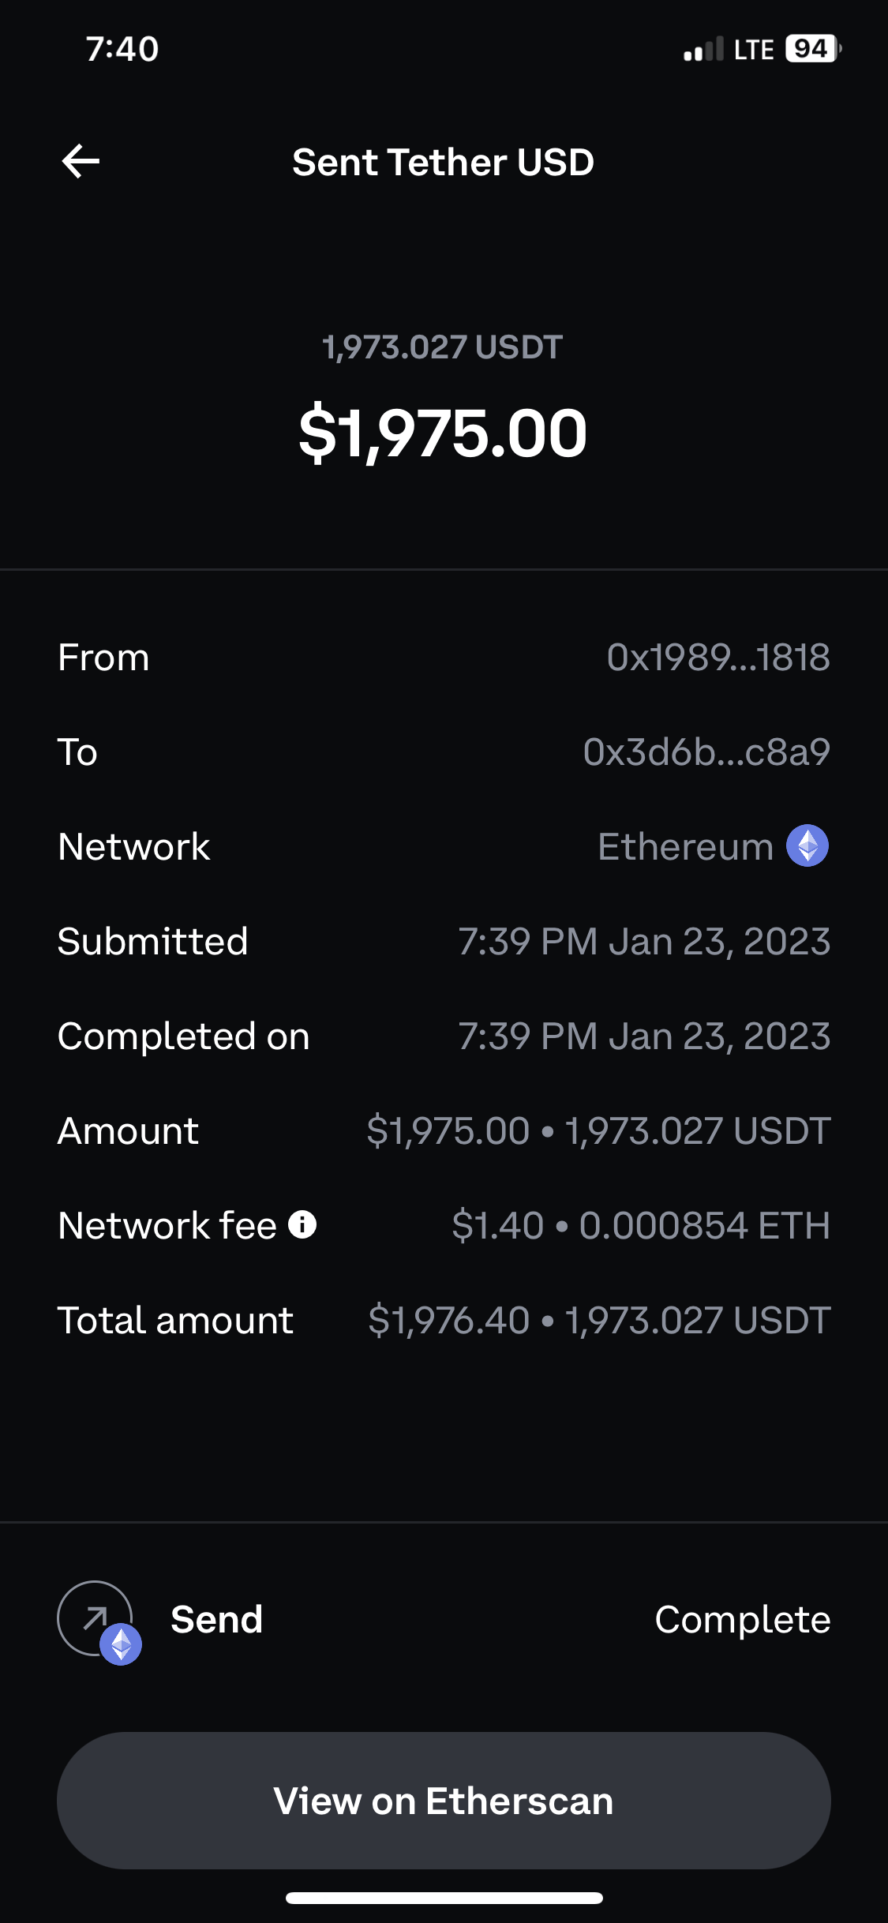The height and width of the screenshot is (1923, 888).
Task: Tap the To address 0x3d6b...c8a9
Action: 706,752
